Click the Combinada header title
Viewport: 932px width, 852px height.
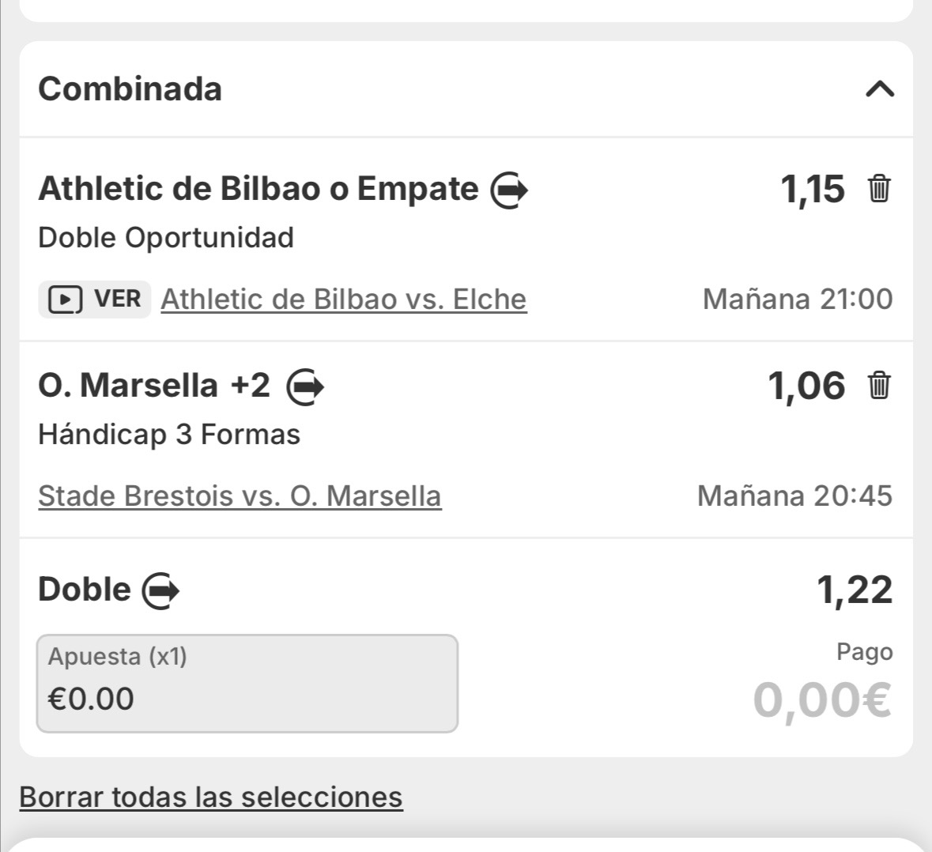[x=130, y=89]
